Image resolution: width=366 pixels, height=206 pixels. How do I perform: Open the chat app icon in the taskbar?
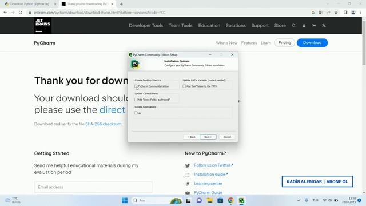tap(199, 200)
